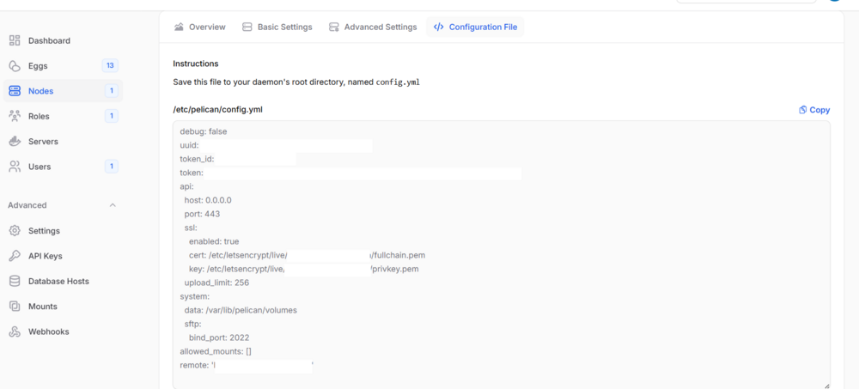859x389 pixels.
Task: Open the Advanced Settings tab
Action: tap(373, 27)
